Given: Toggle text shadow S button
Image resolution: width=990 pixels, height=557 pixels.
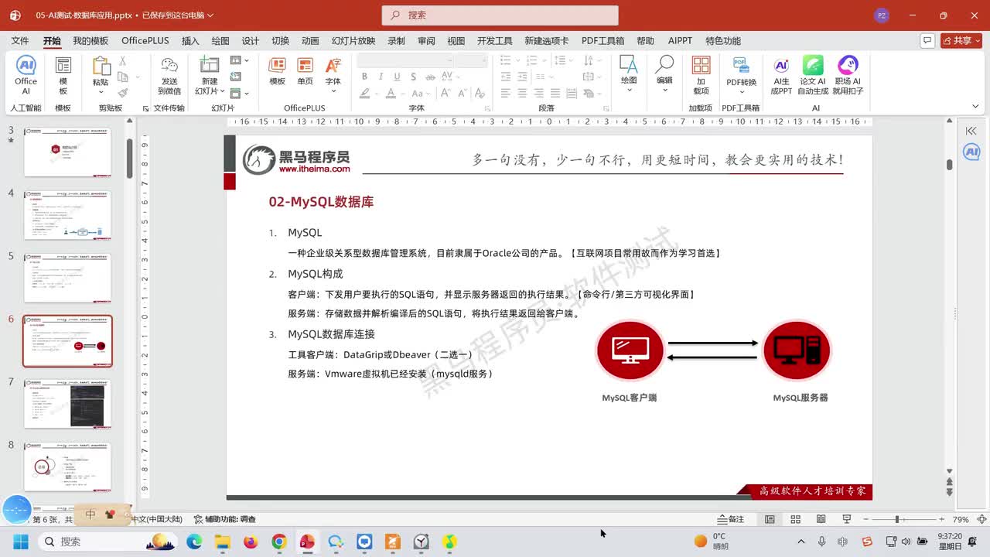Looking at the screenshot, I should pyautogui.click(x=414, y=77).
